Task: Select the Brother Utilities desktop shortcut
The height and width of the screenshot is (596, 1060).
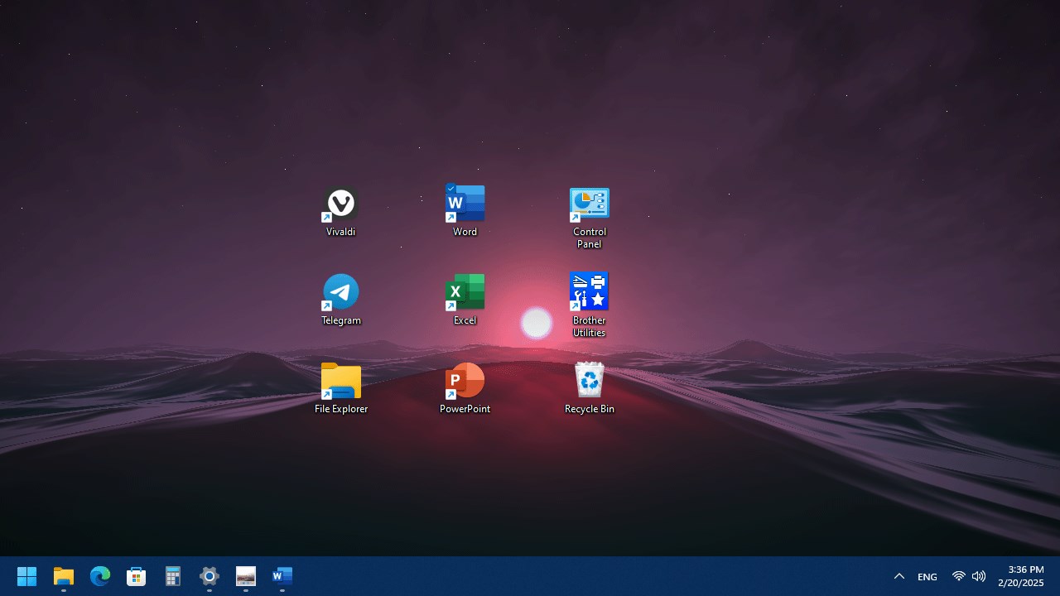Action: click(589, 305)
